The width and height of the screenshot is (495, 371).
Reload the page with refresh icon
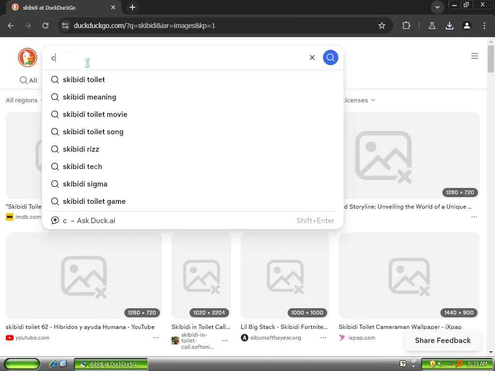45,26
